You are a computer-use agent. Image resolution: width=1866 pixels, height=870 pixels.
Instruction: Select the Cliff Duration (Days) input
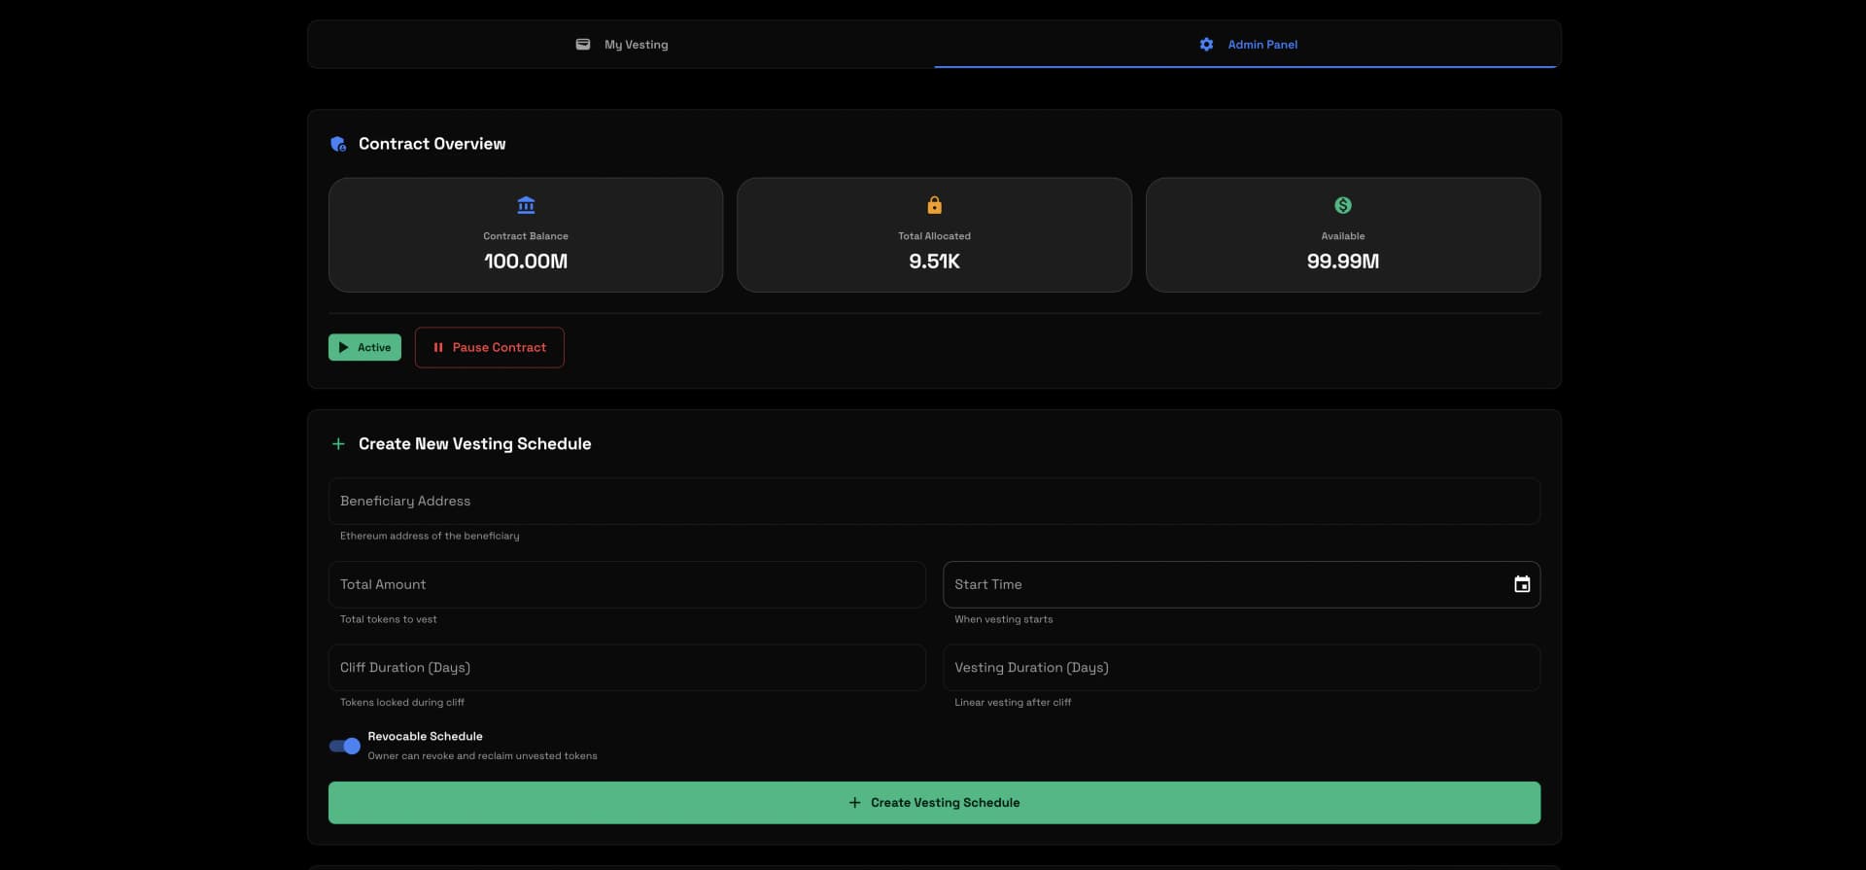point(627,668)
